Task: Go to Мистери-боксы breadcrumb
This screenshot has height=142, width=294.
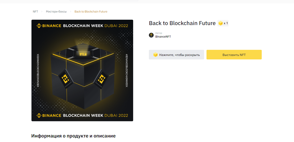Action: point(56,12)
